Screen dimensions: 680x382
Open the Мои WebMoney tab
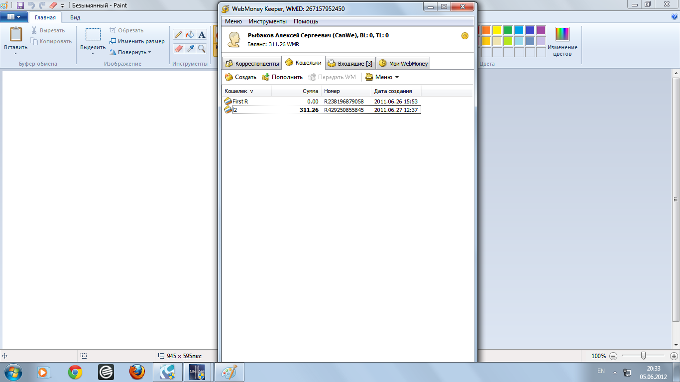click(x=403, y=64)
